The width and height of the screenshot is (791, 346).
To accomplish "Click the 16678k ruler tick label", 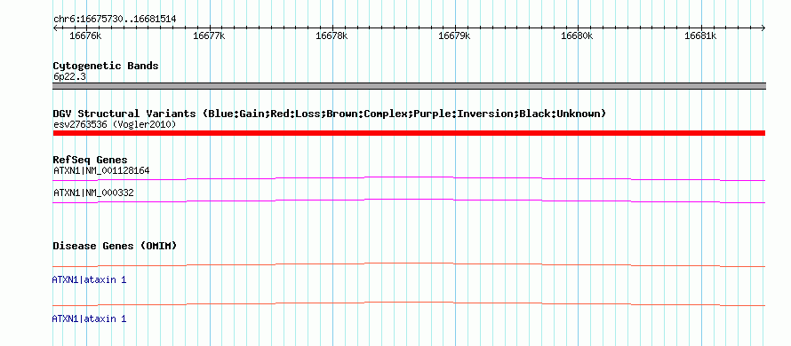I will [332, 35].
